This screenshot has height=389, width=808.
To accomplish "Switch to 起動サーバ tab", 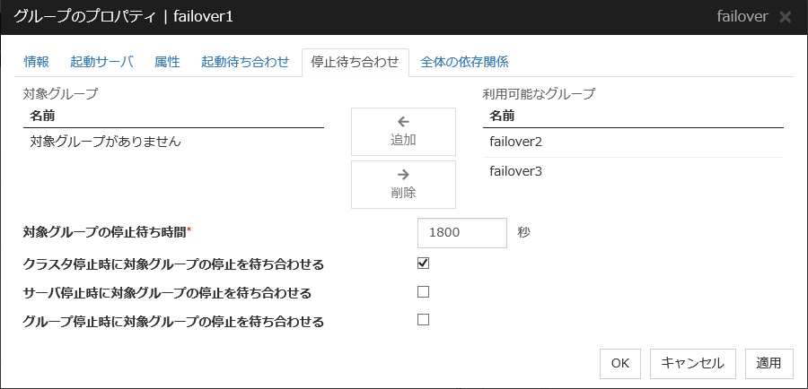I will 101,62.
